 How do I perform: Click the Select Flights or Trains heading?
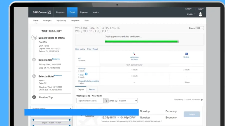51,38
